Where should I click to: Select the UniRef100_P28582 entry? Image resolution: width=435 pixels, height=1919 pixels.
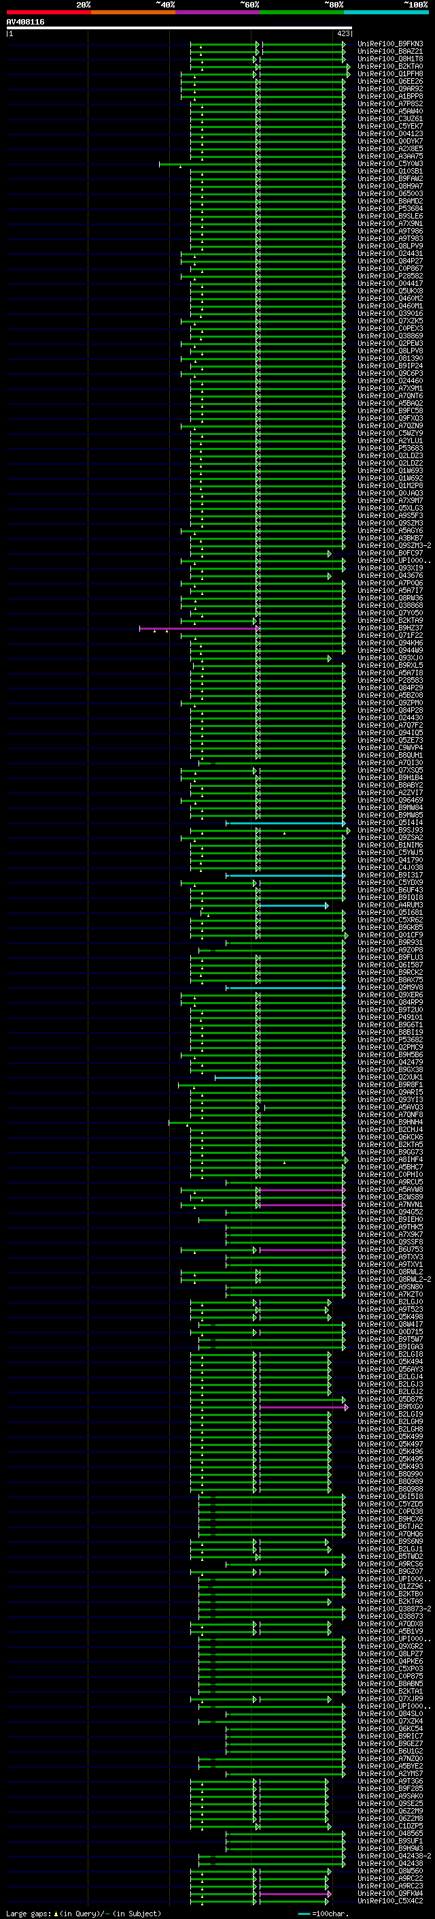click(x=390, y=276)
